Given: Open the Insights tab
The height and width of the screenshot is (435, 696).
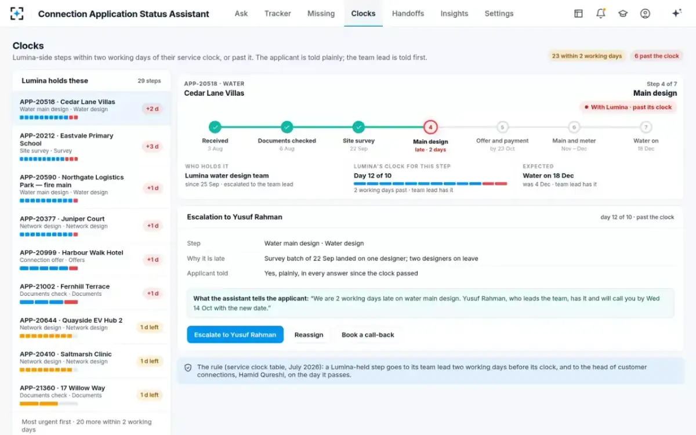Looking at the screenshot, I should 454,13.
